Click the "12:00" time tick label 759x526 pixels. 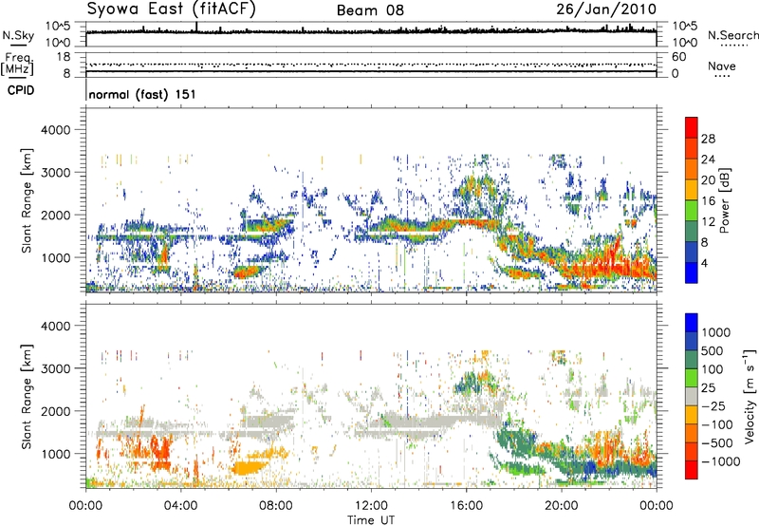coord(371,506)
